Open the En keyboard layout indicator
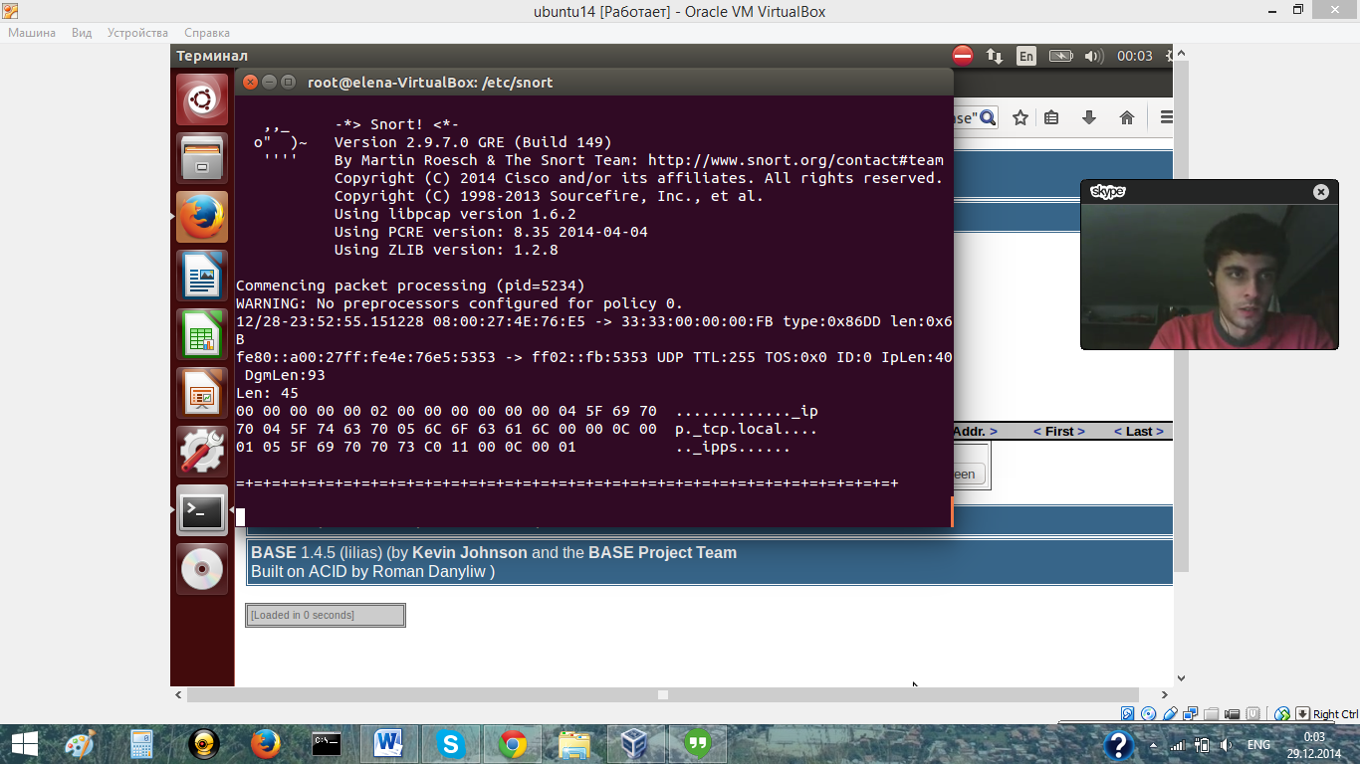Image resolution: width=1360 pixels, height=764 pixels. click(x=1025, y=56)
